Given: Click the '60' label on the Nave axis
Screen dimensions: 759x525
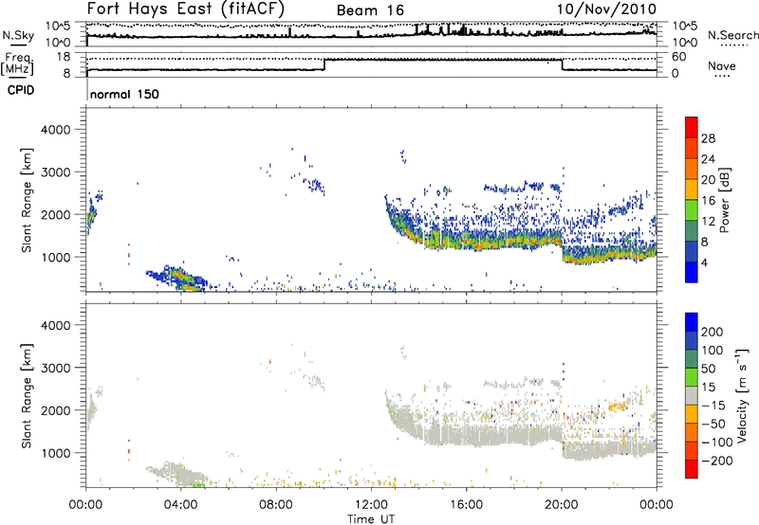Looking at the screenshot, I should [679, 57].
